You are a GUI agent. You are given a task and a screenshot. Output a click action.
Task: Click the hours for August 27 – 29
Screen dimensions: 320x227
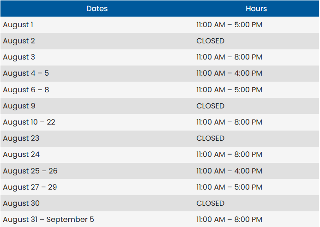point(229,187)
